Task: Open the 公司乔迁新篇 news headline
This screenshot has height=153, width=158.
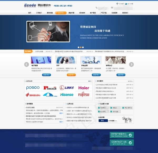Action: pos(30,108)
